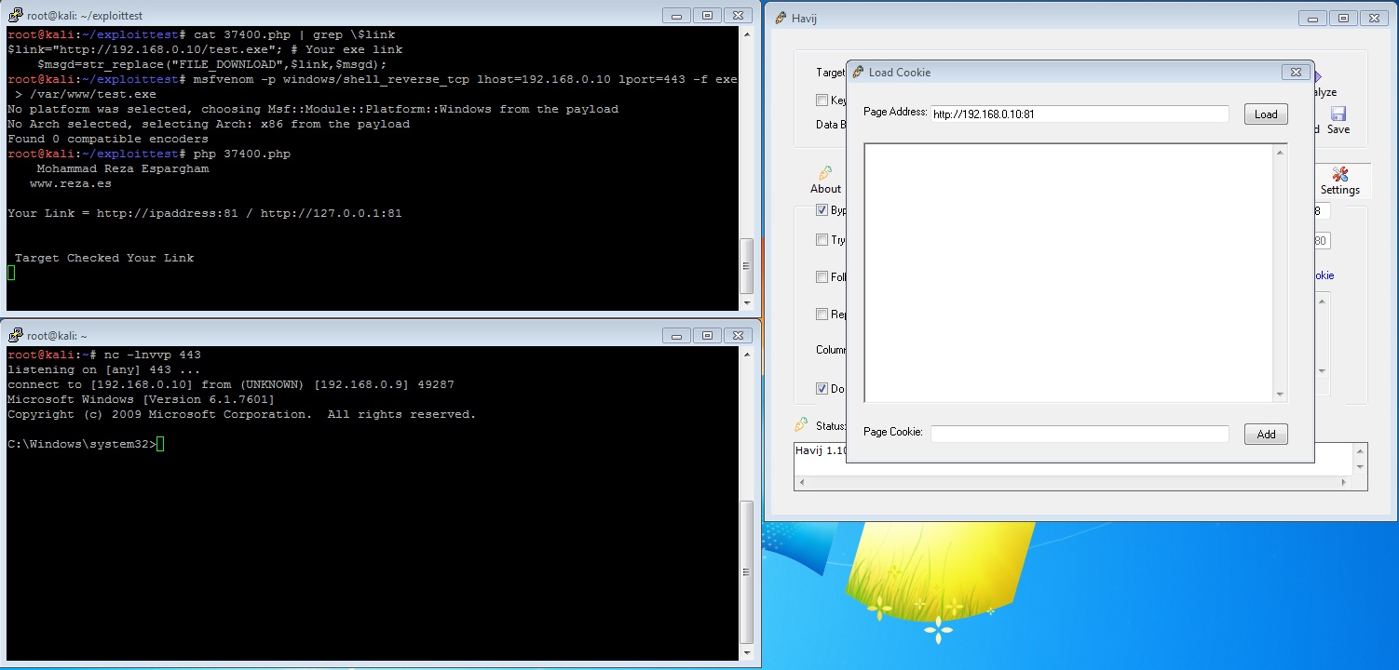Click the exploittest terminal scrollbar thumb

pos(747,266)
